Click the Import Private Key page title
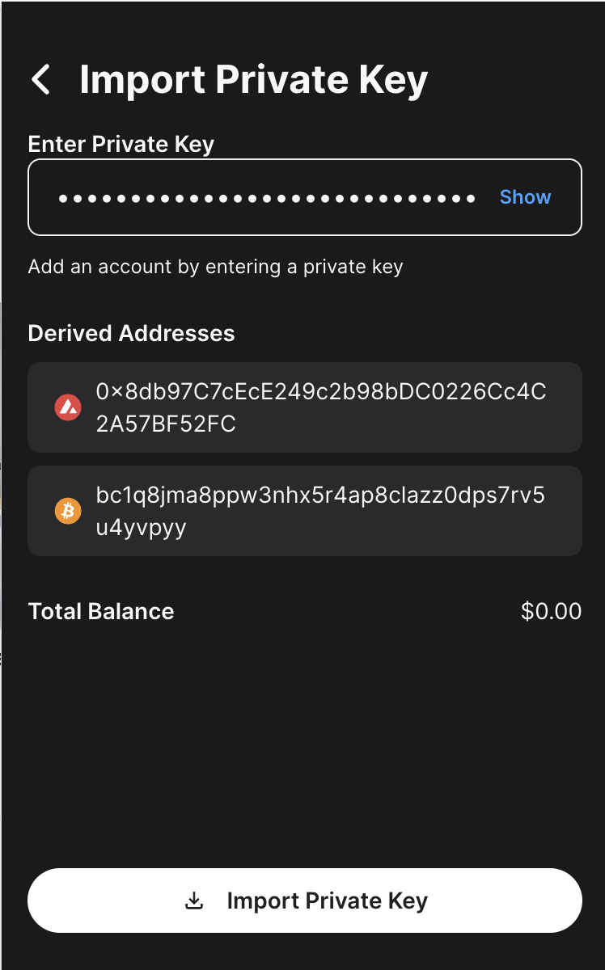The width and height of the screenshot is (605, 970). point(253,80)
